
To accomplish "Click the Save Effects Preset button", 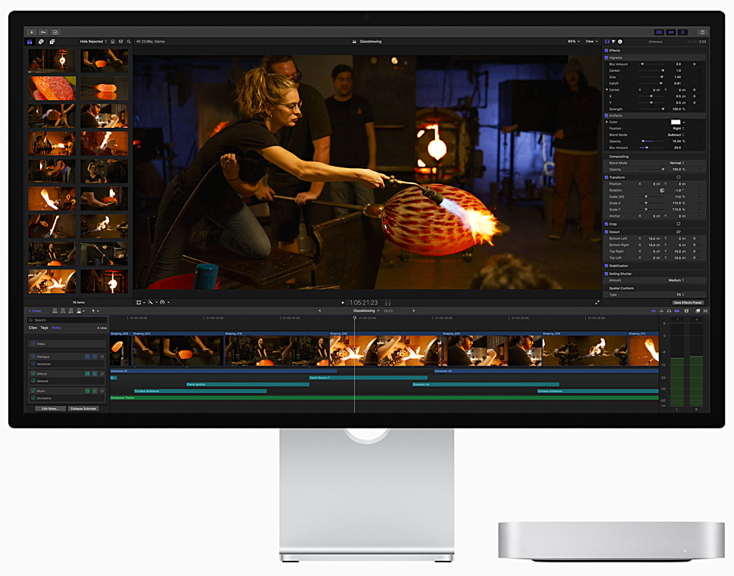I will click(x=687, y=302).
